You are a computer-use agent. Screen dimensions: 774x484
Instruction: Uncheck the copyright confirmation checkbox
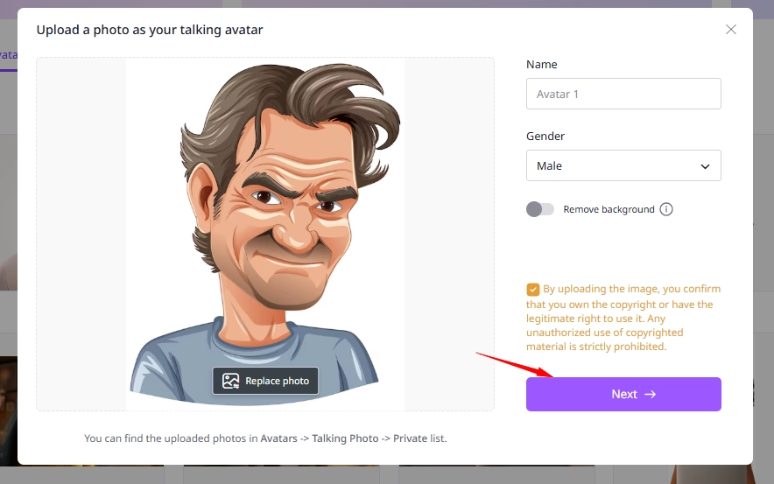click(x=533, y=289)
